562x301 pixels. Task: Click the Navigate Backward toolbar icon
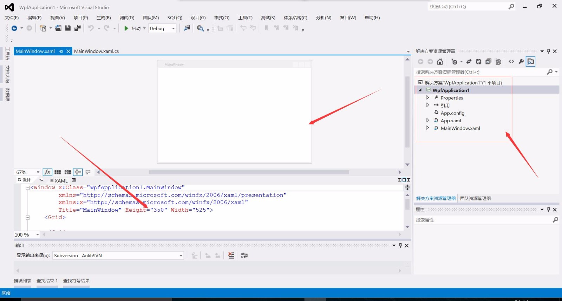pos(14,28)
